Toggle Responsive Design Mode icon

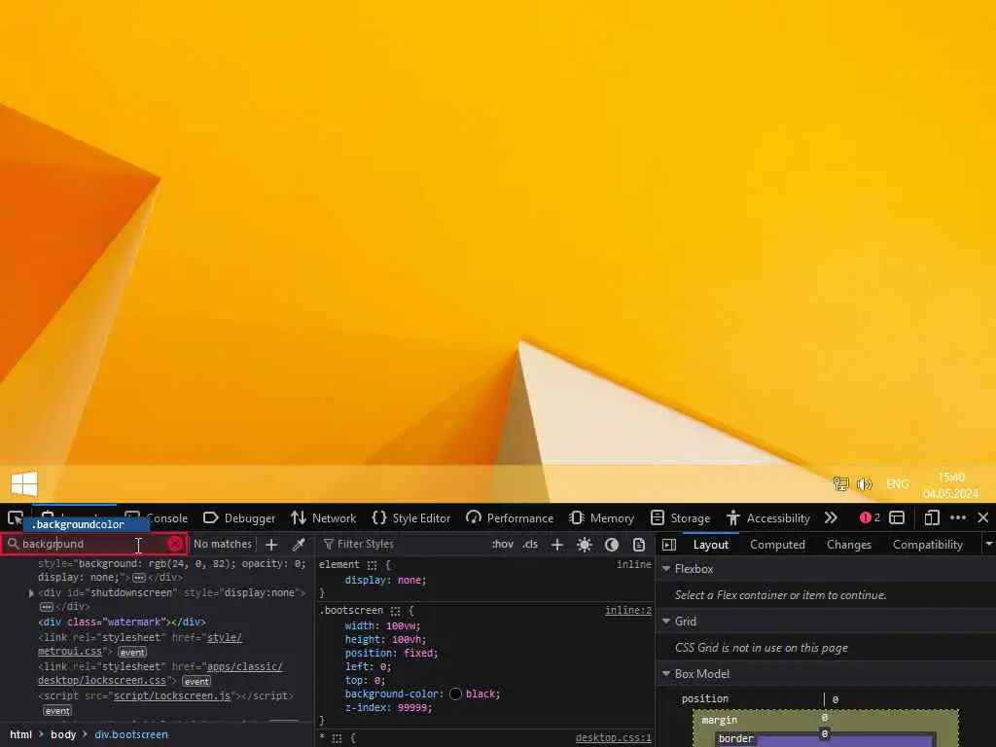(932, 517)
